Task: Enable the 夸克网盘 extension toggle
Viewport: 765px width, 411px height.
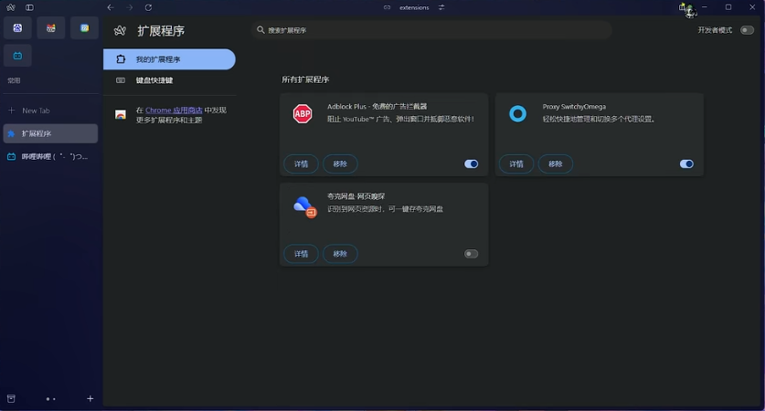Action: click(471, 254)
